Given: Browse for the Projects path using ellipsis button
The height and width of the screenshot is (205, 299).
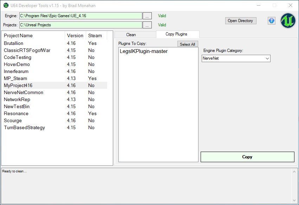Looking at the screenshot, I should pos(147,25).
